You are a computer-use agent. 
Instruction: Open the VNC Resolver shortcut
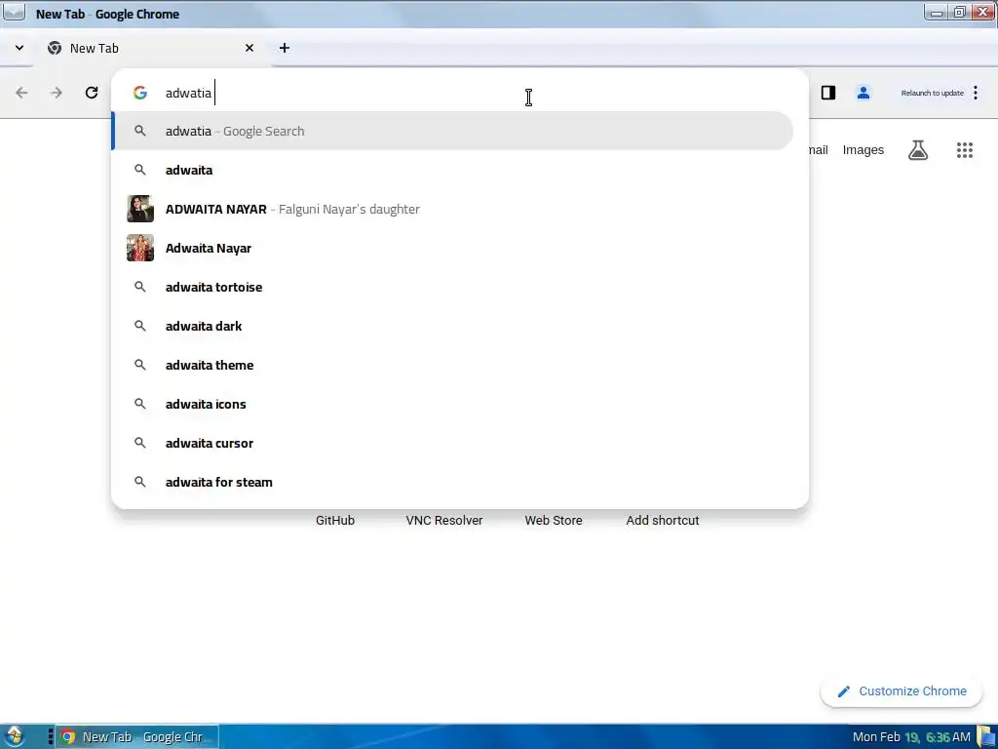pyautogui.click(x=444, y=521)
